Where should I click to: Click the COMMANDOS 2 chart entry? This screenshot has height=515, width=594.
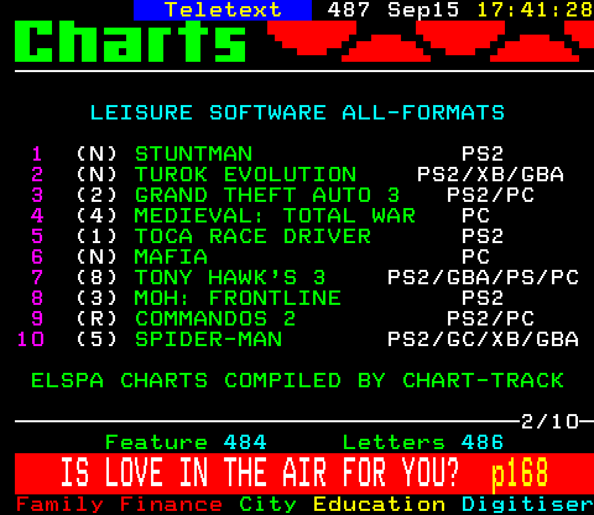(215, 319)
